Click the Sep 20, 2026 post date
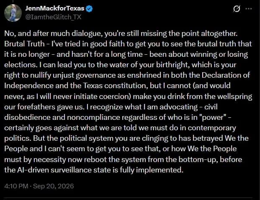 click(54, 186)
